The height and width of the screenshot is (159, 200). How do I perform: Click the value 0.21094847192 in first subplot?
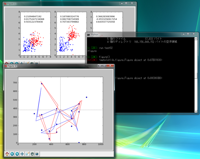32,17
